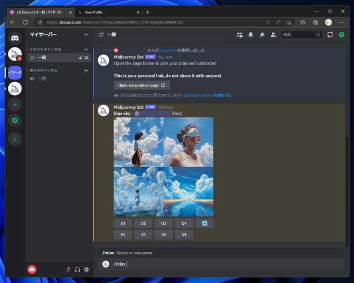Open the browser collections icon

315,22
